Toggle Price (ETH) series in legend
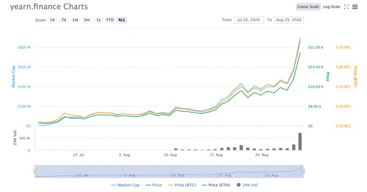The height and width of the screenshot is (192, 367). (216, 185)
